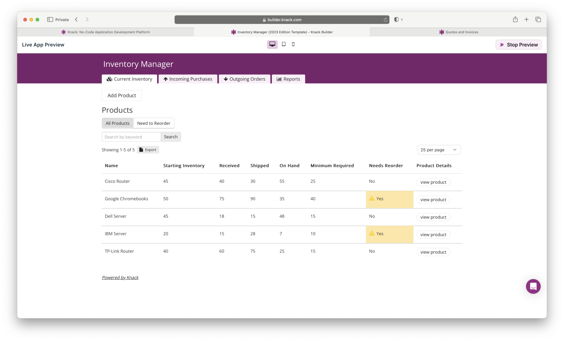Click the Search by keyword field
The height and width of the screenshot is (341, 564).
[x=131, y=137]
